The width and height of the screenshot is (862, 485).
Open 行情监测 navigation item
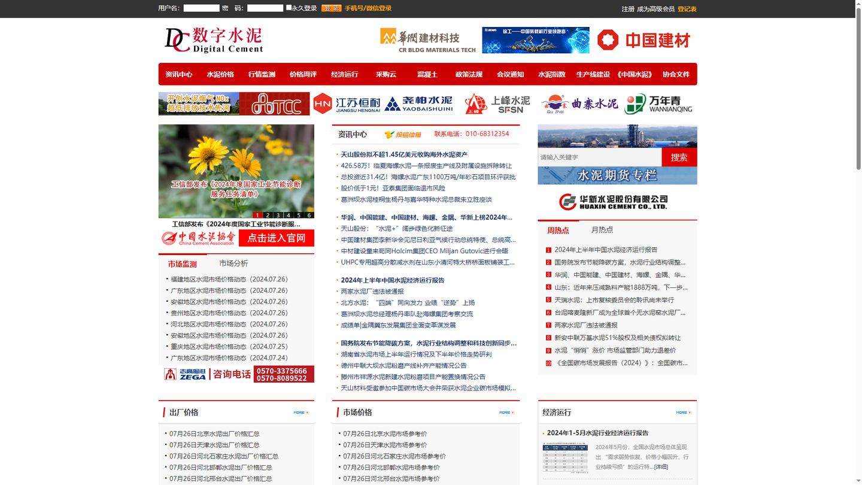[262, 75]
